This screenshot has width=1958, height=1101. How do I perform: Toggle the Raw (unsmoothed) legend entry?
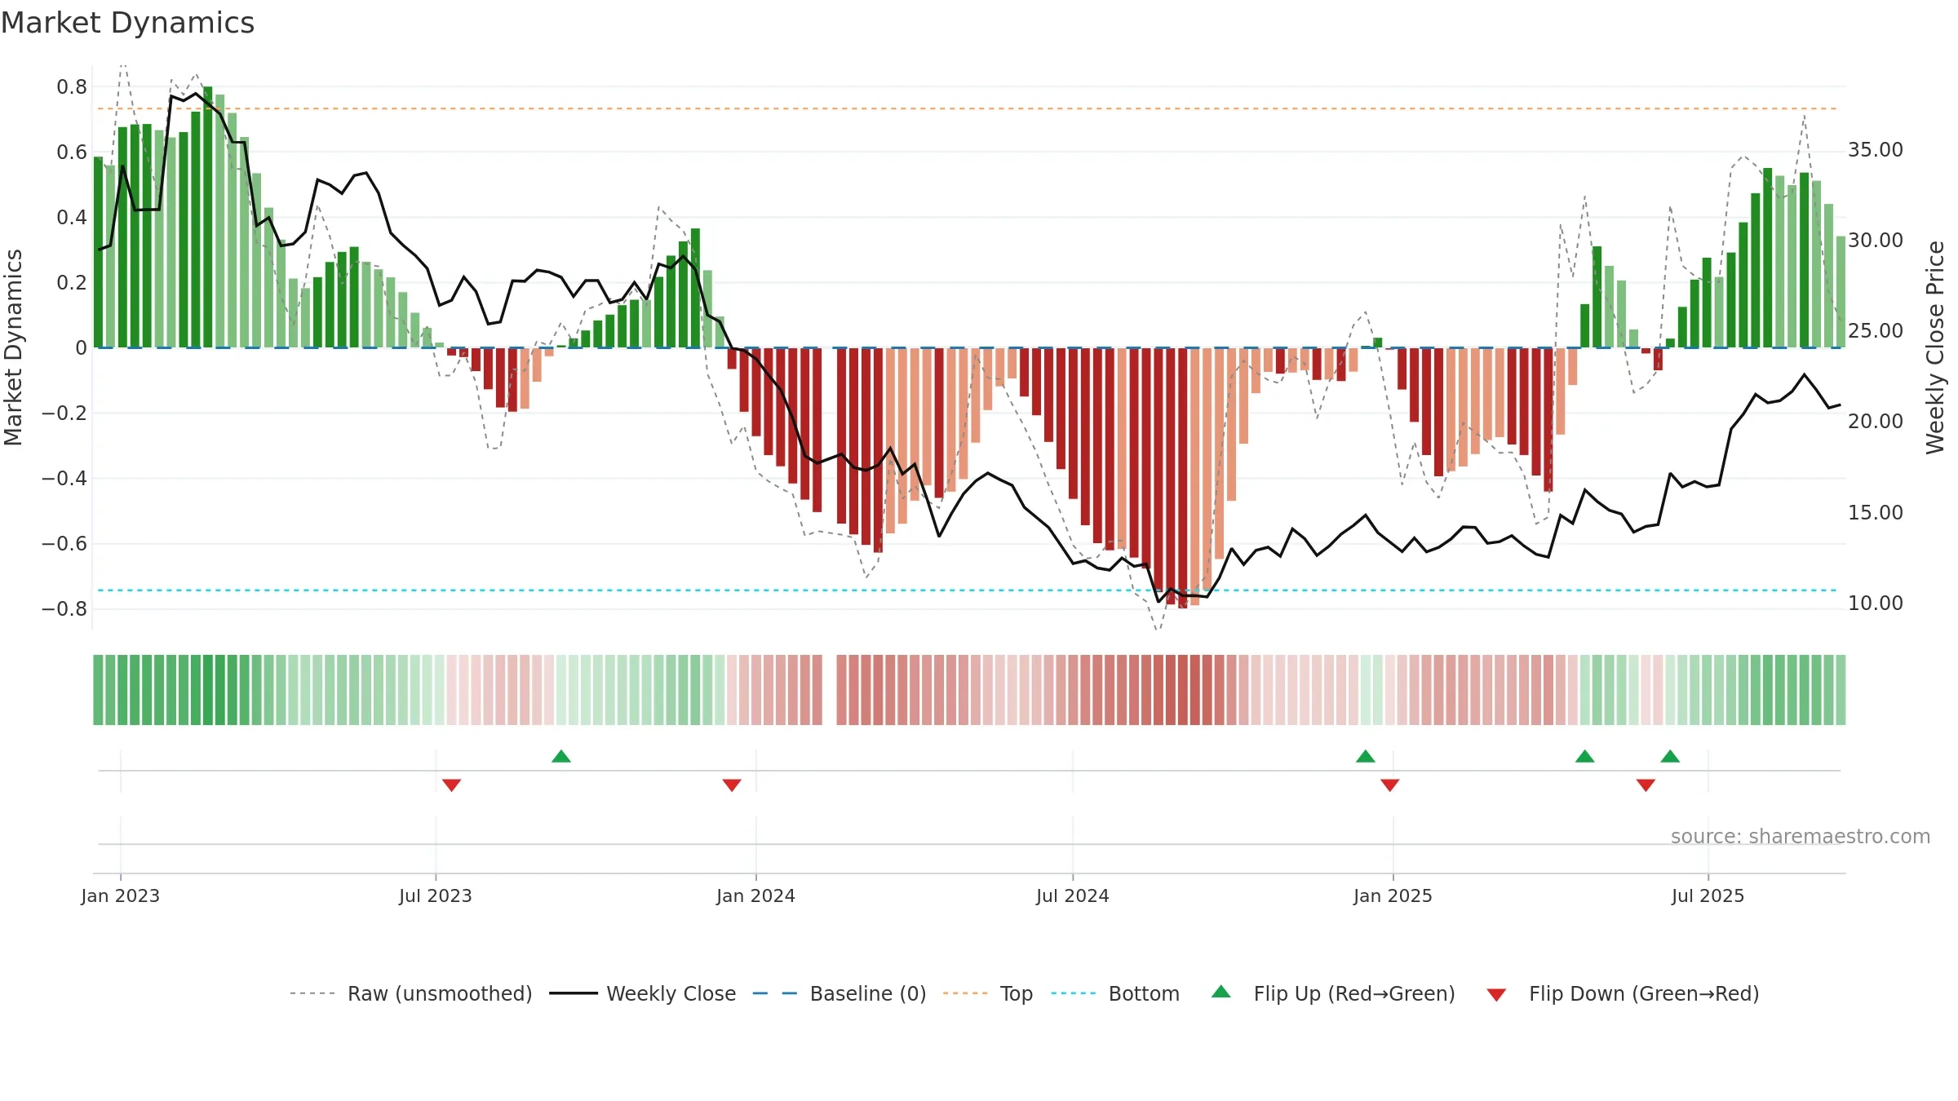coord(410,993)
